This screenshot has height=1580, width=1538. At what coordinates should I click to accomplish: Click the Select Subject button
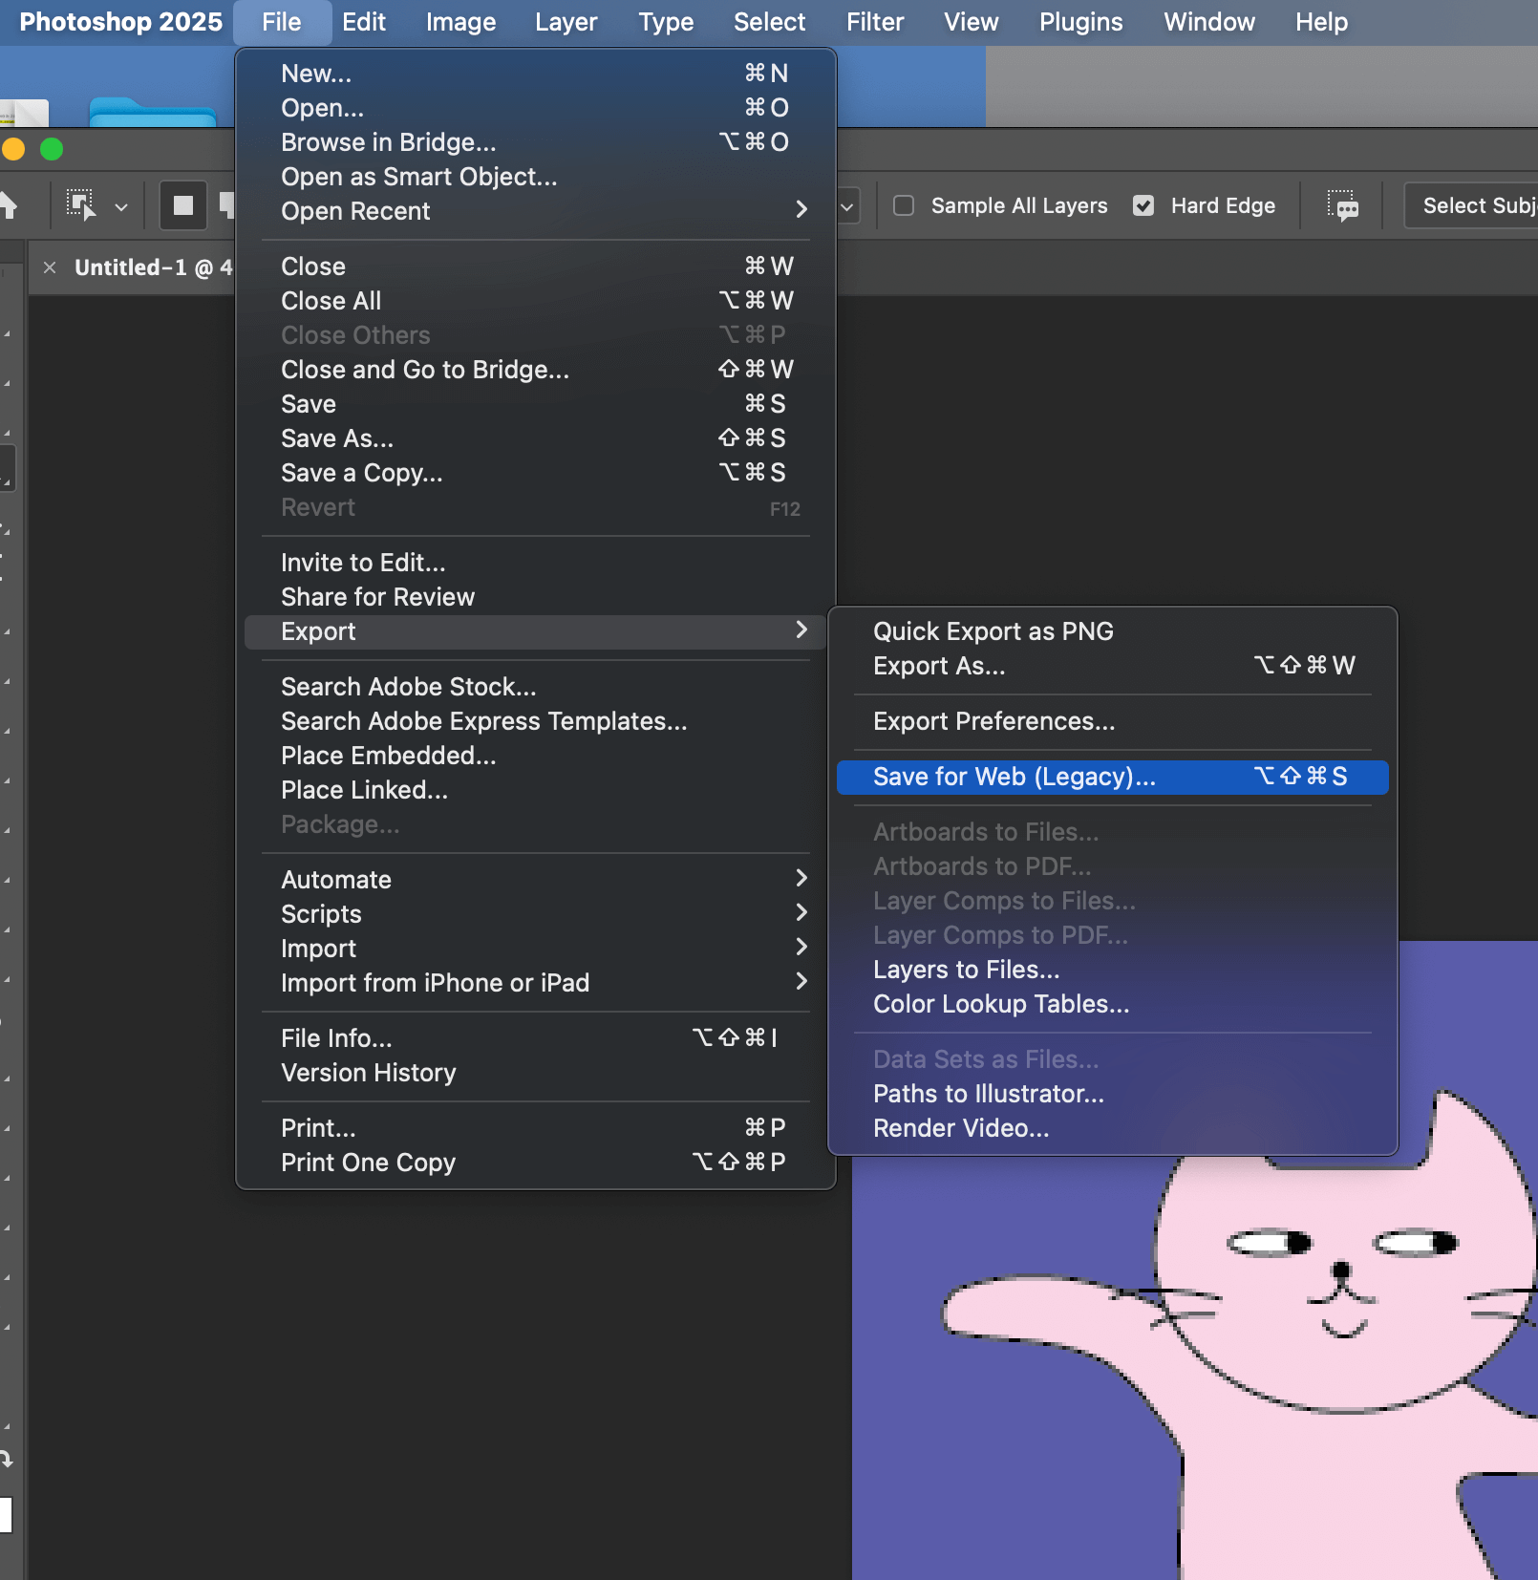coord(1471,205)
